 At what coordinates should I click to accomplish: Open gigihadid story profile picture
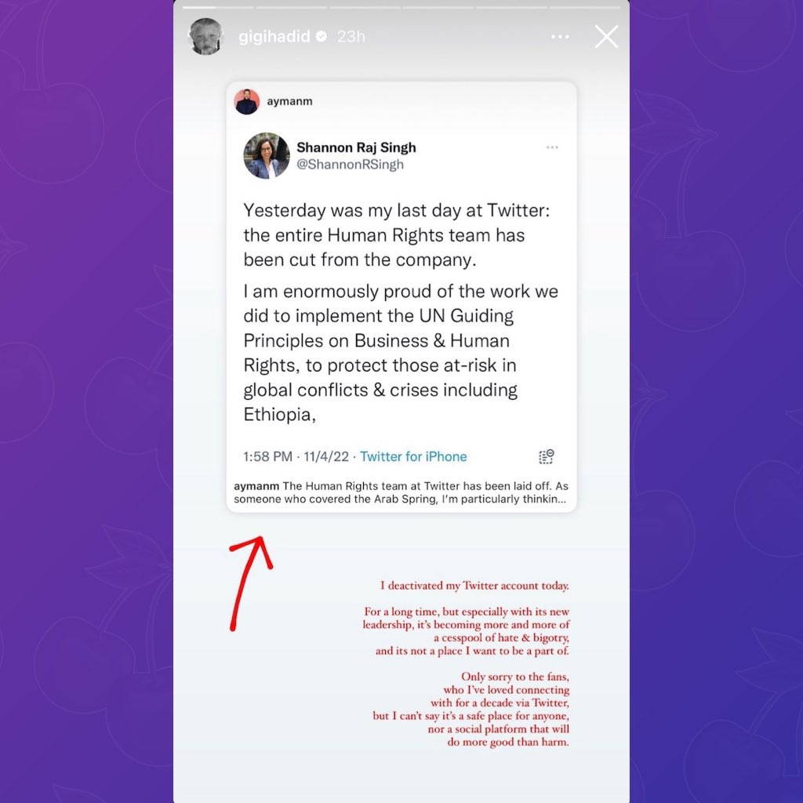point(206,36)
